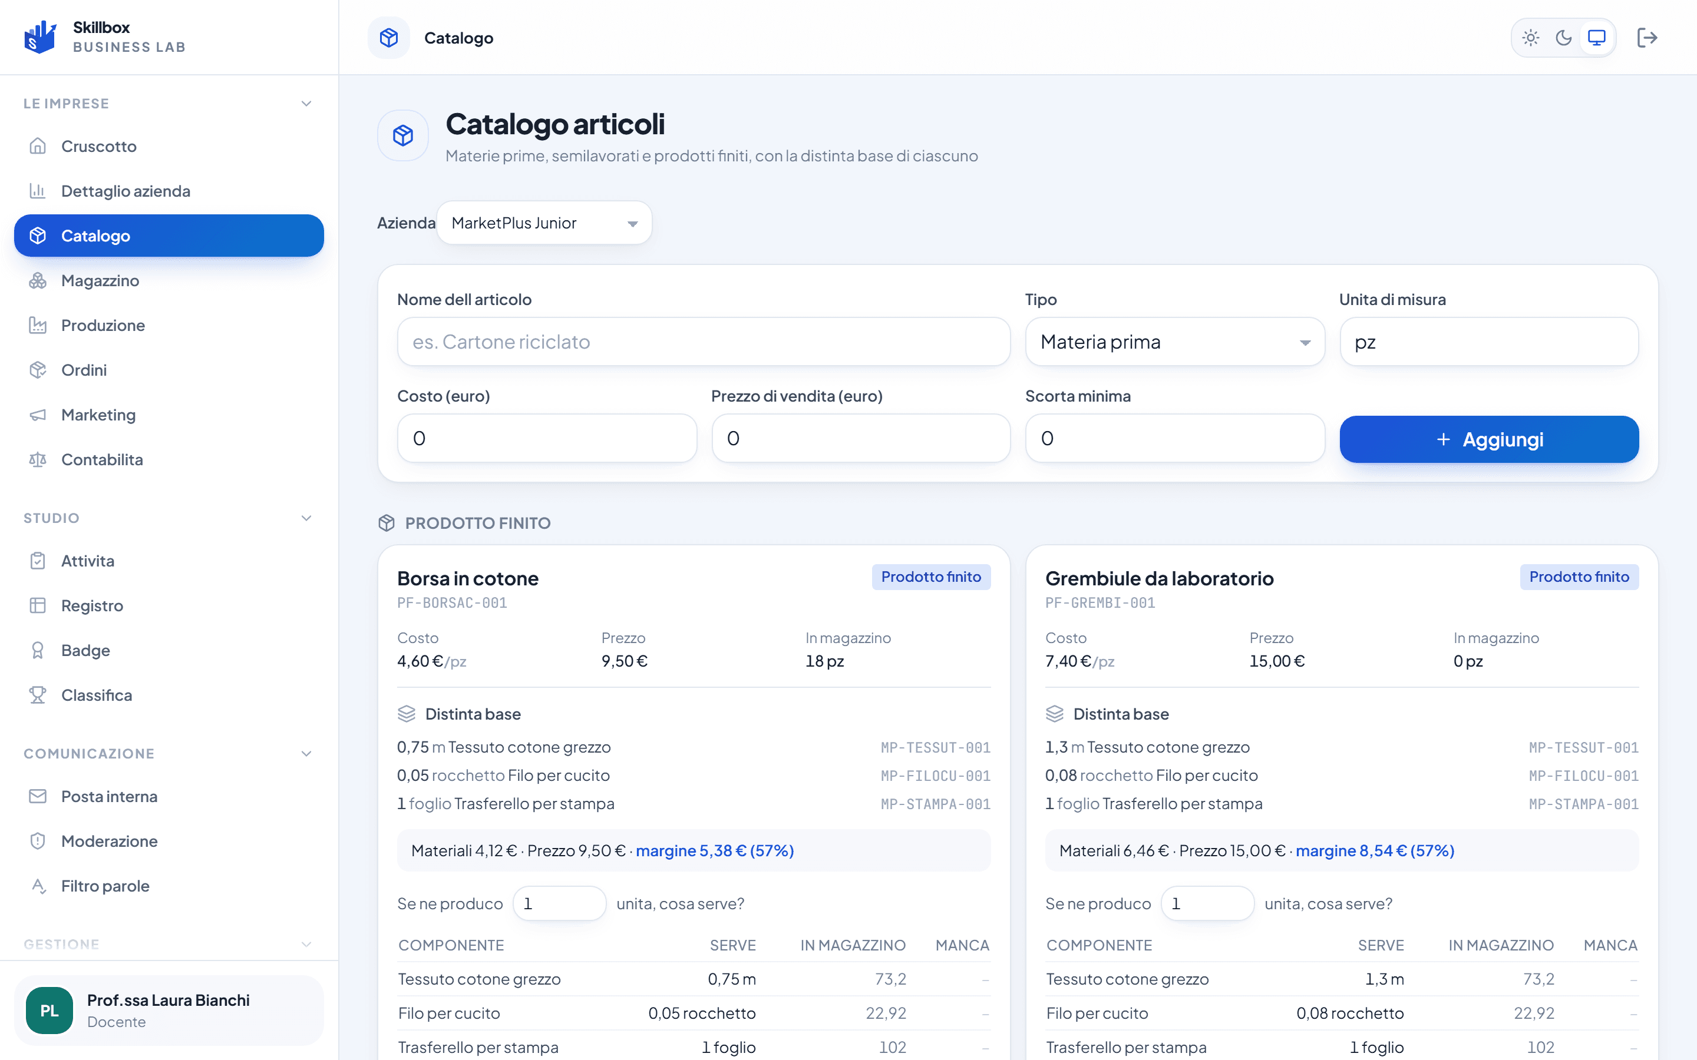Open Marketing section
This screenshot has height=1060, width=1697.
click(x=169, y=415)
